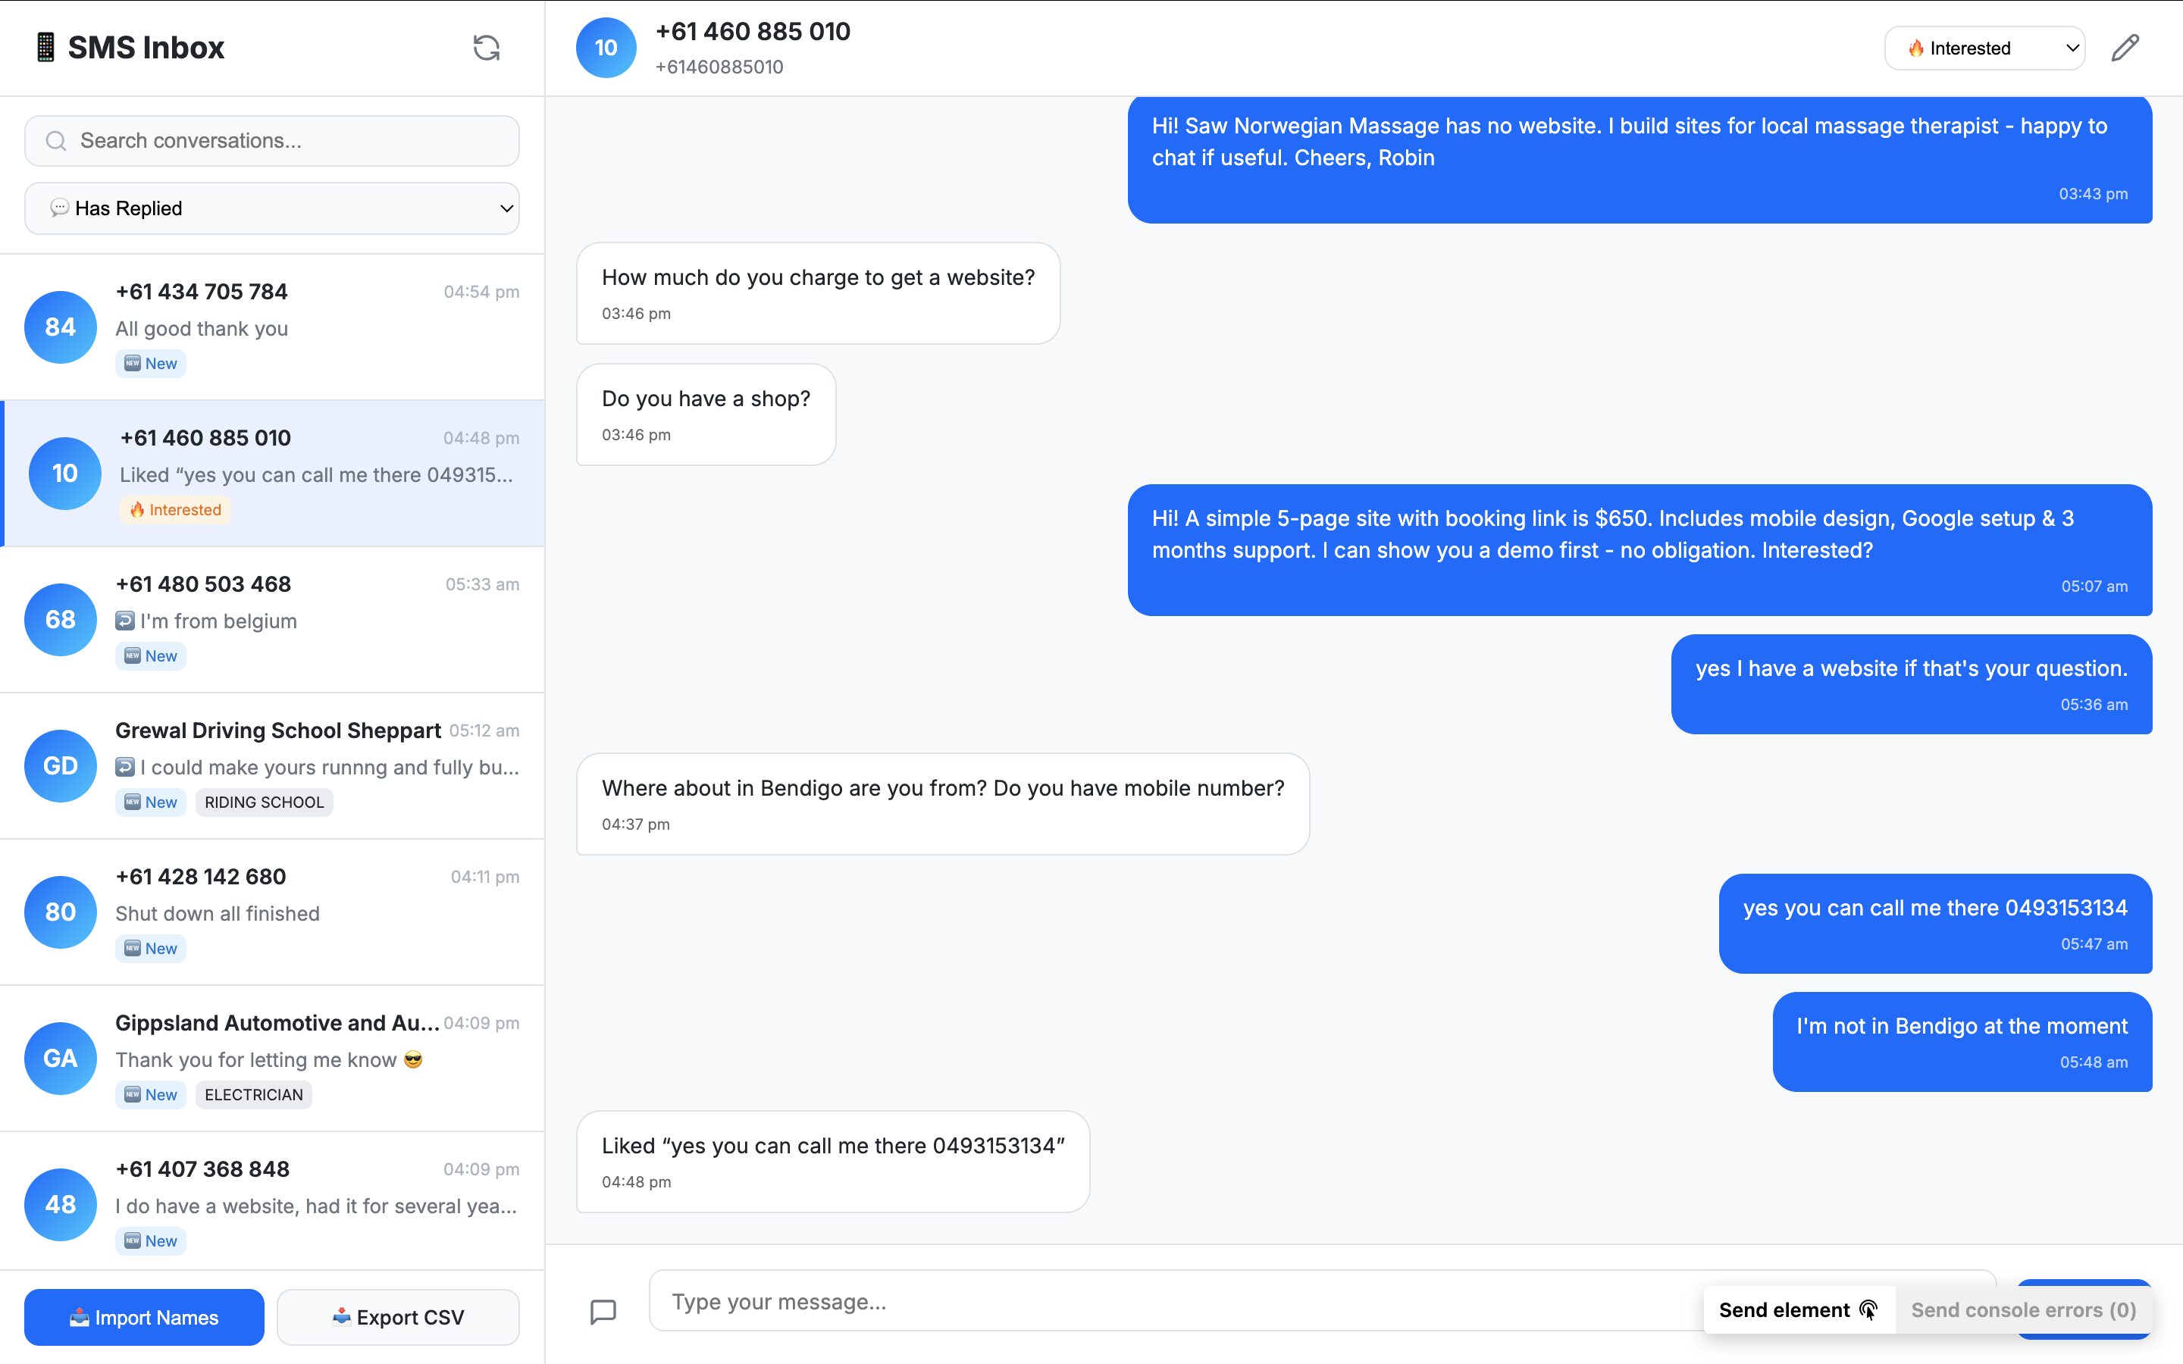2183x1364 pixels.
Task: Click the New badge on the +61 428 142 680 conversation
Action: [x=150, y=948]
